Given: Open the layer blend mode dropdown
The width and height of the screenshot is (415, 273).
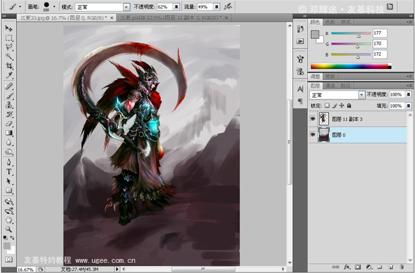Looking at the screenshot, I should 361,94.
